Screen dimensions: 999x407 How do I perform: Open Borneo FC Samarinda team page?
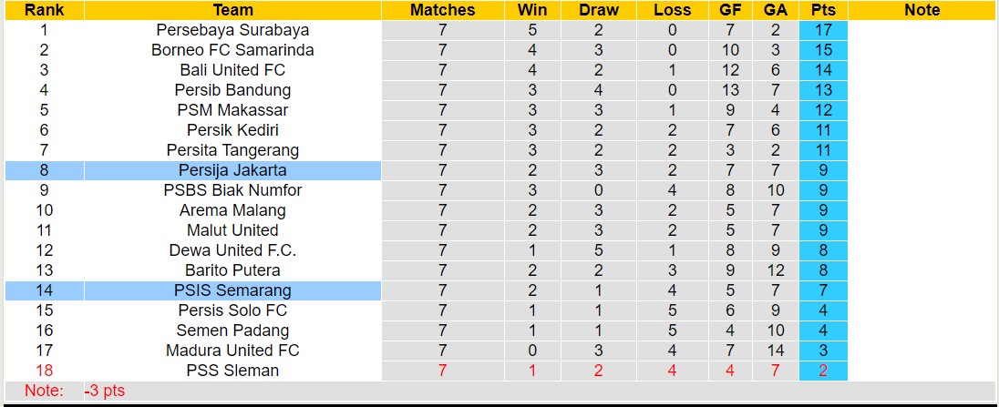click(x=232, y=50)
